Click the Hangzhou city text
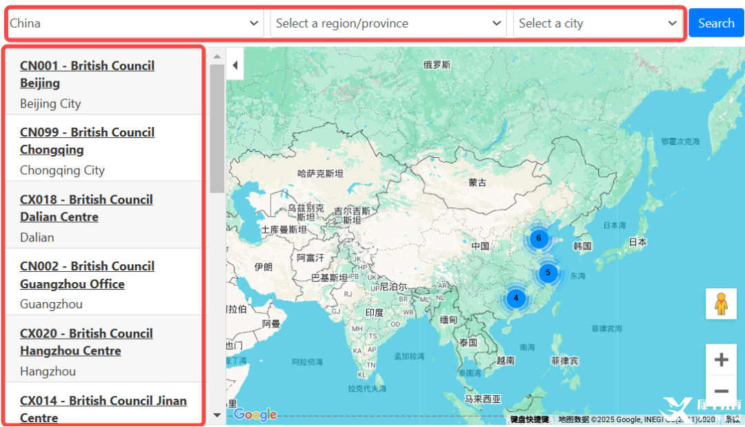Screen dimensions: 745x427 tap(48, 371)
